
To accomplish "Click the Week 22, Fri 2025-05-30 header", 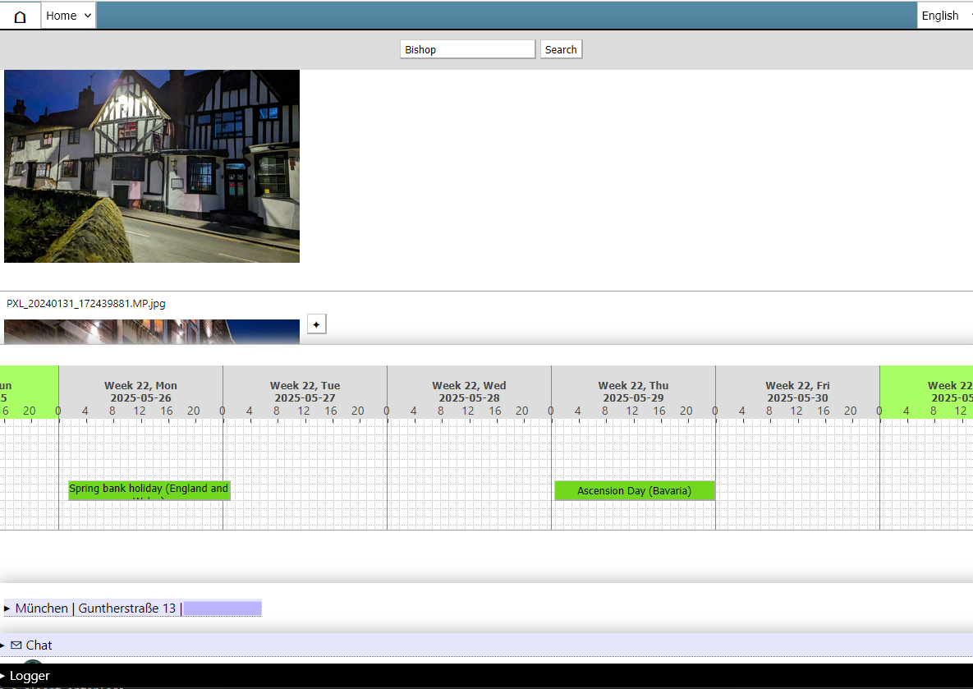I will tap(797, 392).
